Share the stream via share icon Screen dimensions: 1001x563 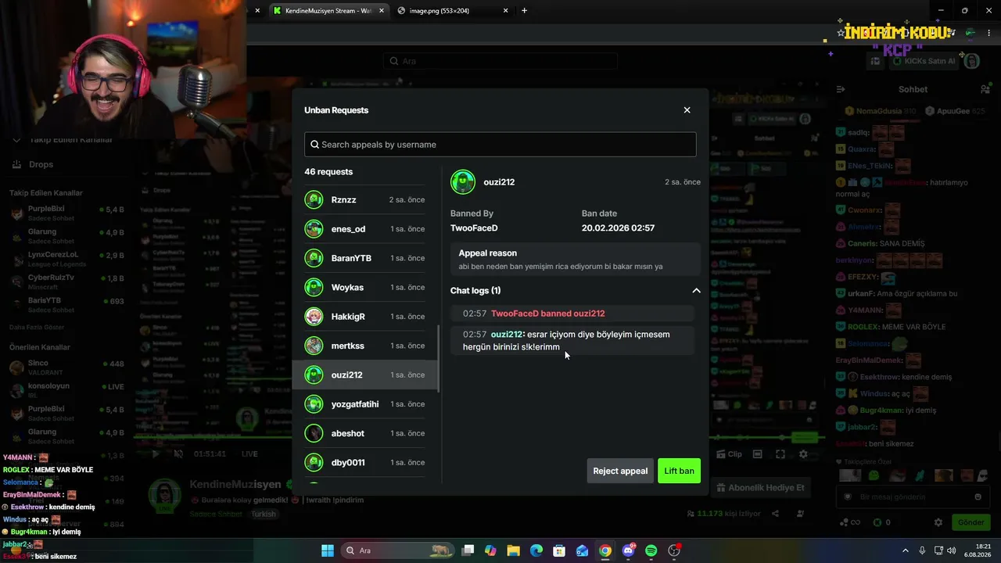tap(775, 514)
